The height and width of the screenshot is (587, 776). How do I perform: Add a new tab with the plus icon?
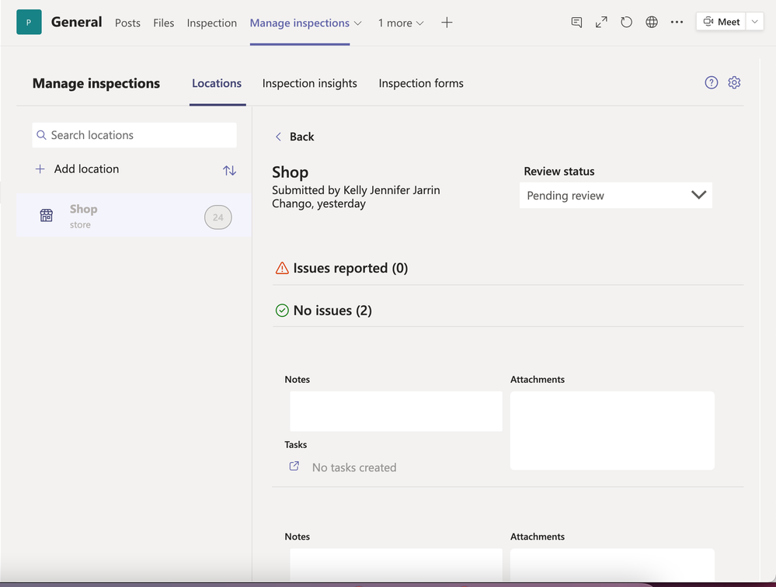447,23
